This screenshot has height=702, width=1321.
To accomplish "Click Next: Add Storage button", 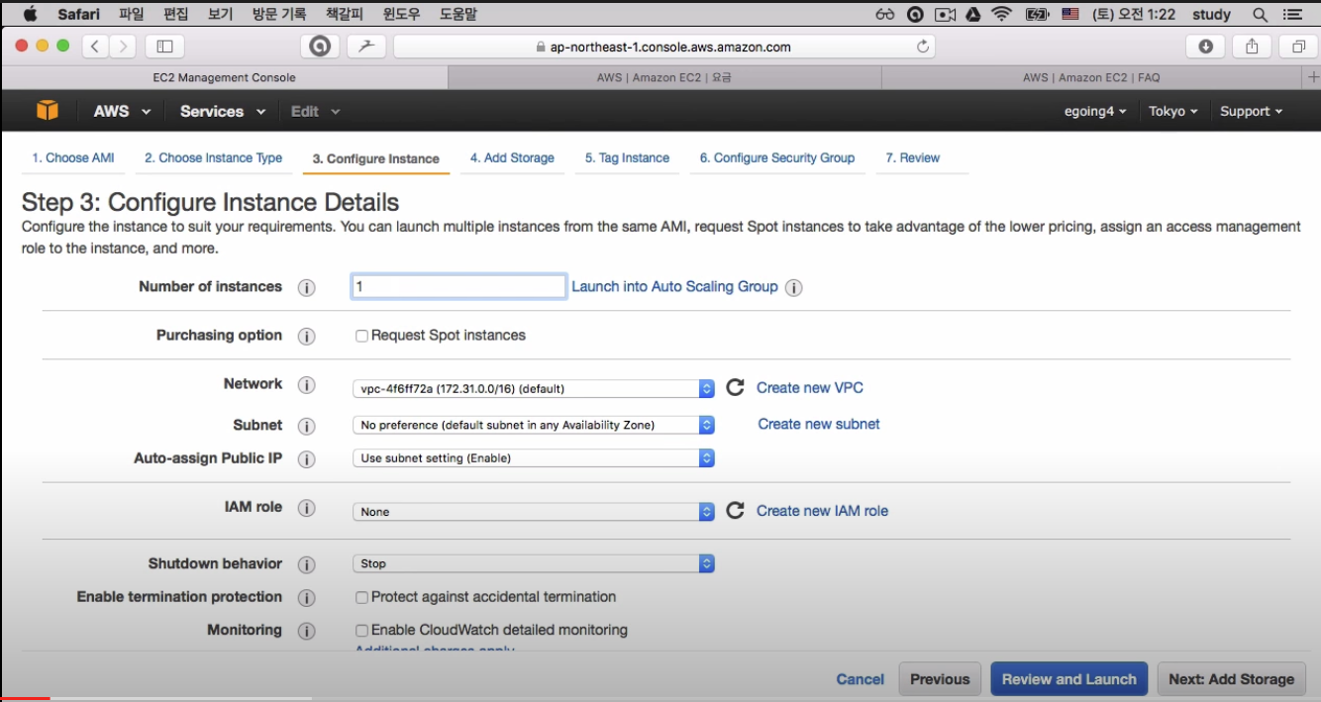I will (x=1232, y=679).
